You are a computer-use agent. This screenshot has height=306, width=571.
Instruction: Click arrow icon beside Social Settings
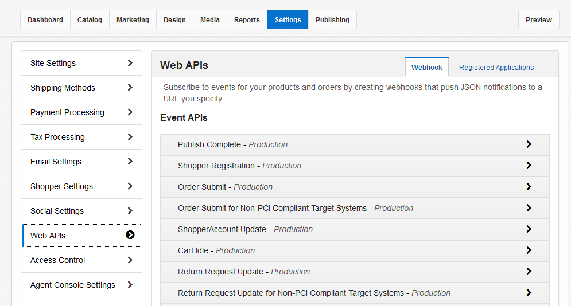pyautogui.click(x=130, y=210)
